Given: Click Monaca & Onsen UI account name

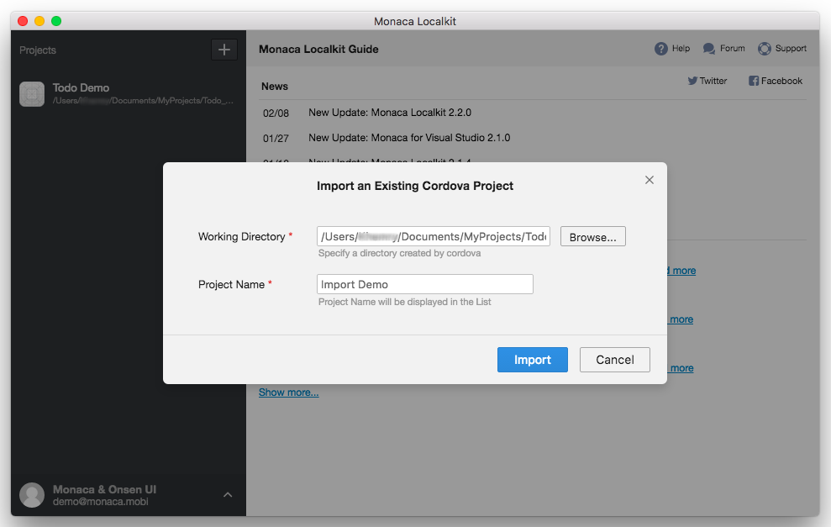Looking at the screenshot, I should (104, 489).
